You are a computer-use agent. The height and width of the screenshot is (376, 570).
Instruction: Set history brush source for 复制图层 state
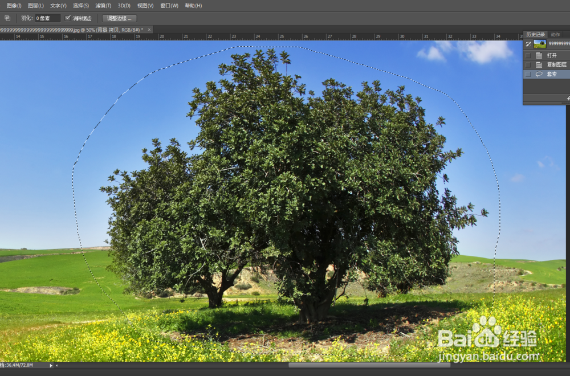[x=528, y=65]
